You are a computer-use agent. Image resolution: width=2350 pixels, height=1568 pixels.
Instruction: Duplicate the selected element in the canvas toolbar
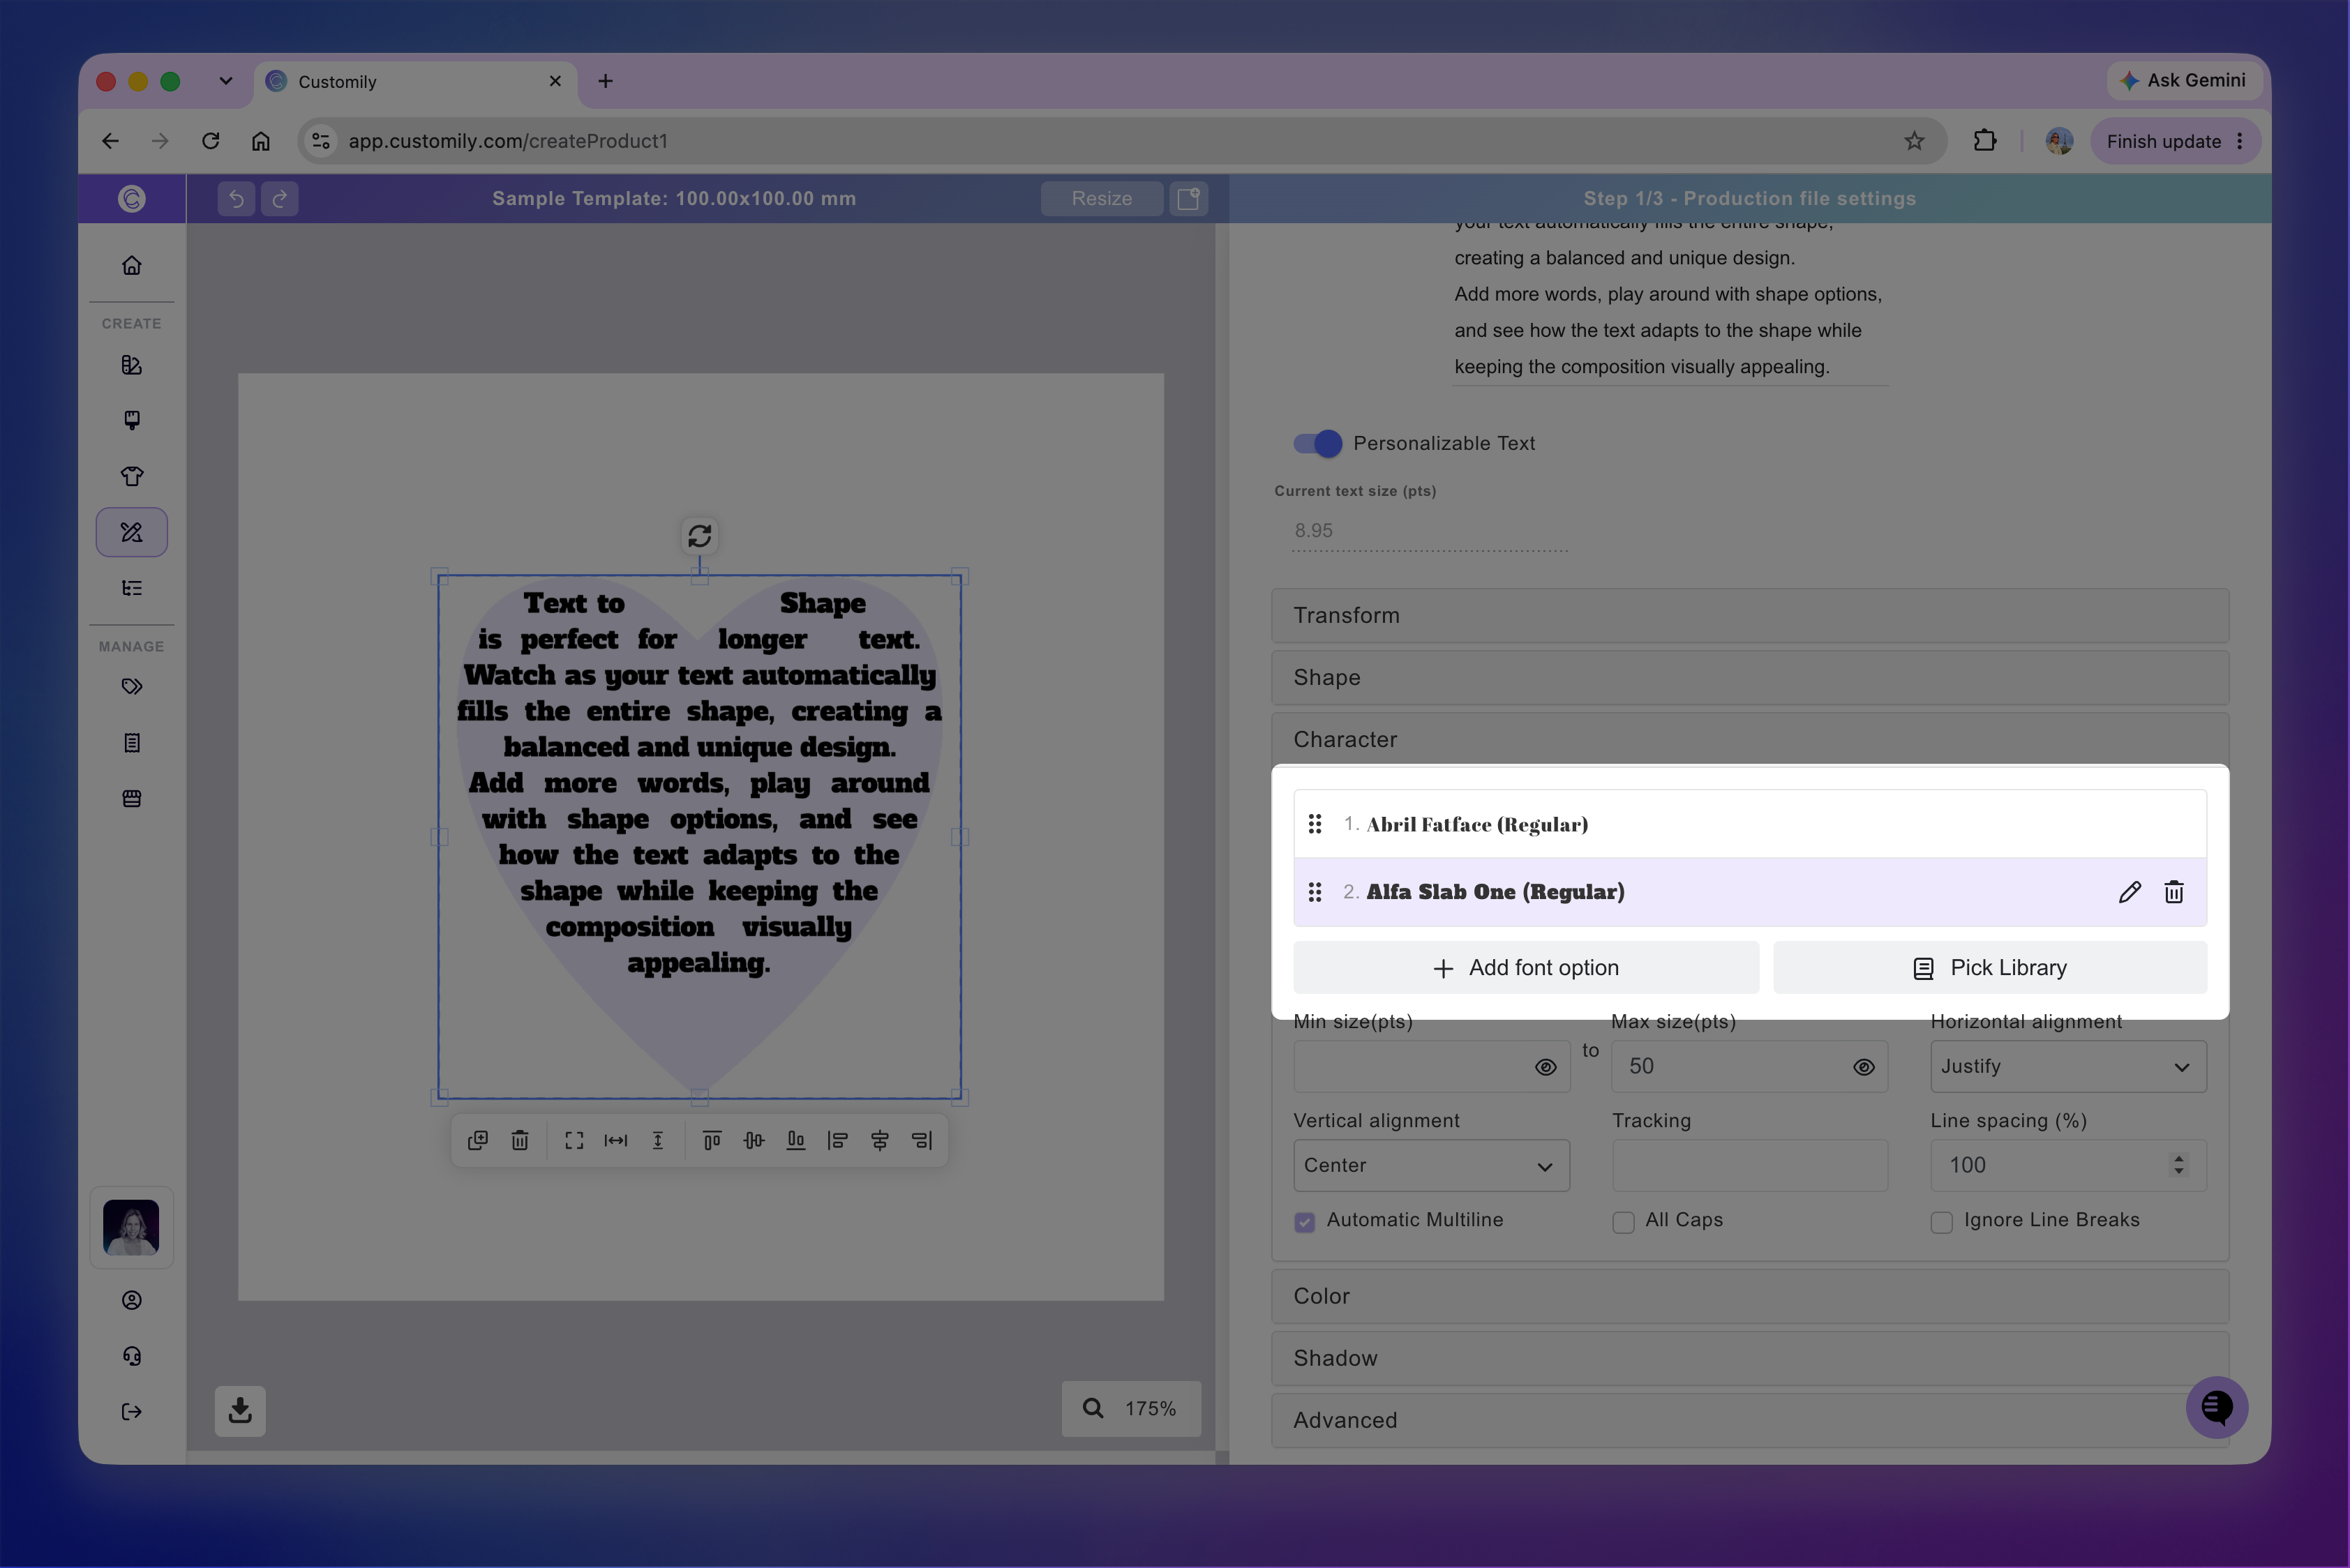point(478,1140)
